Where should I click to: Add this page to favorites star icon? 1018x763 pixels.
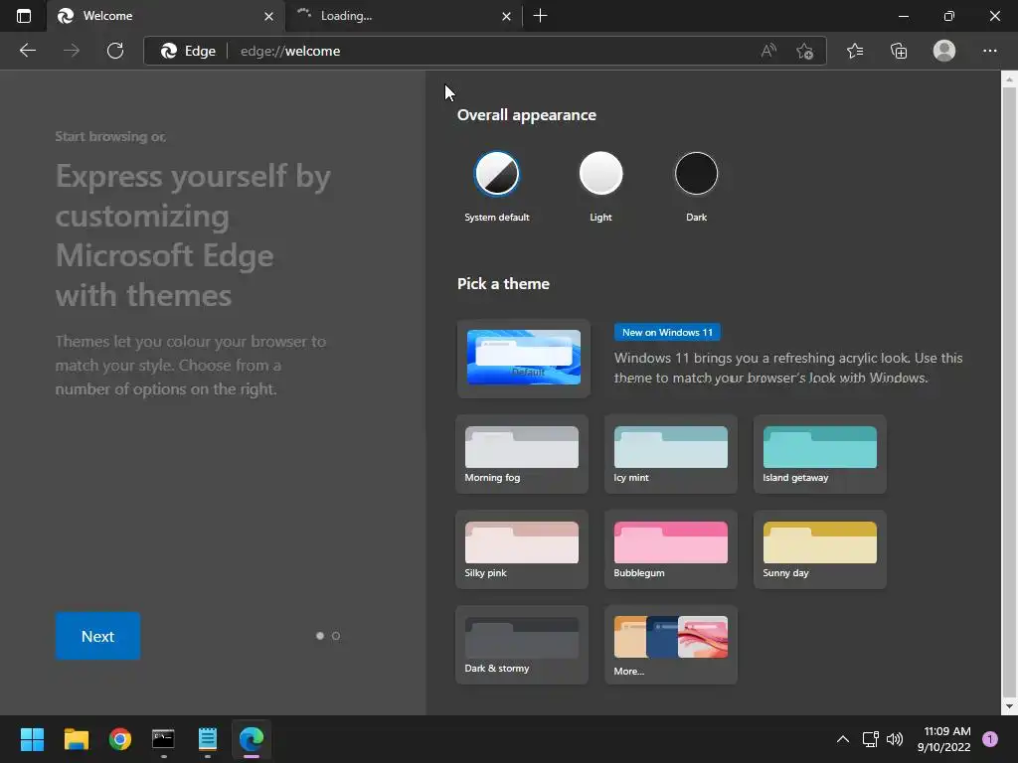pos(804,51)
